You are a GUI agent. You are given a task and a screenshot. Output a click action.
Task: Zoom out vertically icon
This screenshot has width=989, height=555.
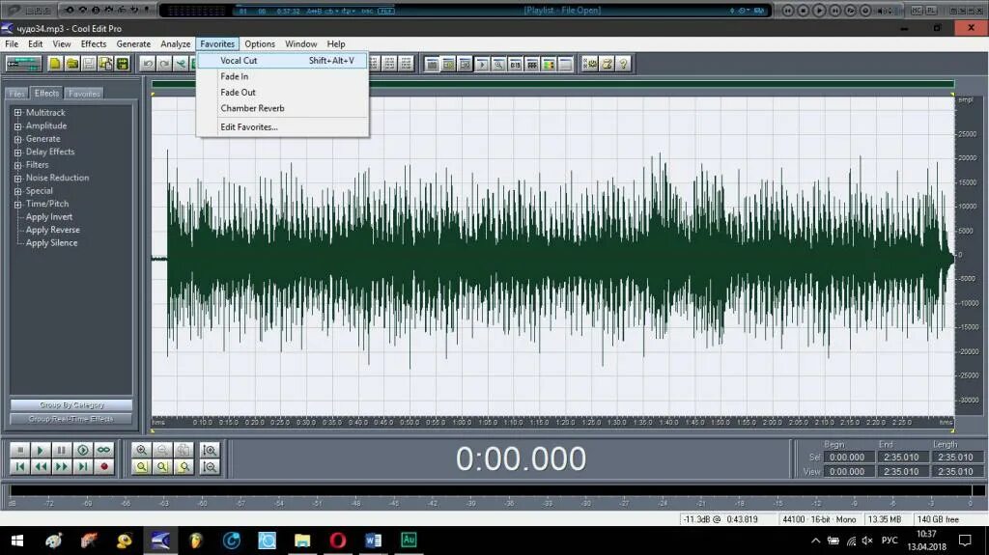pos(210,467)
